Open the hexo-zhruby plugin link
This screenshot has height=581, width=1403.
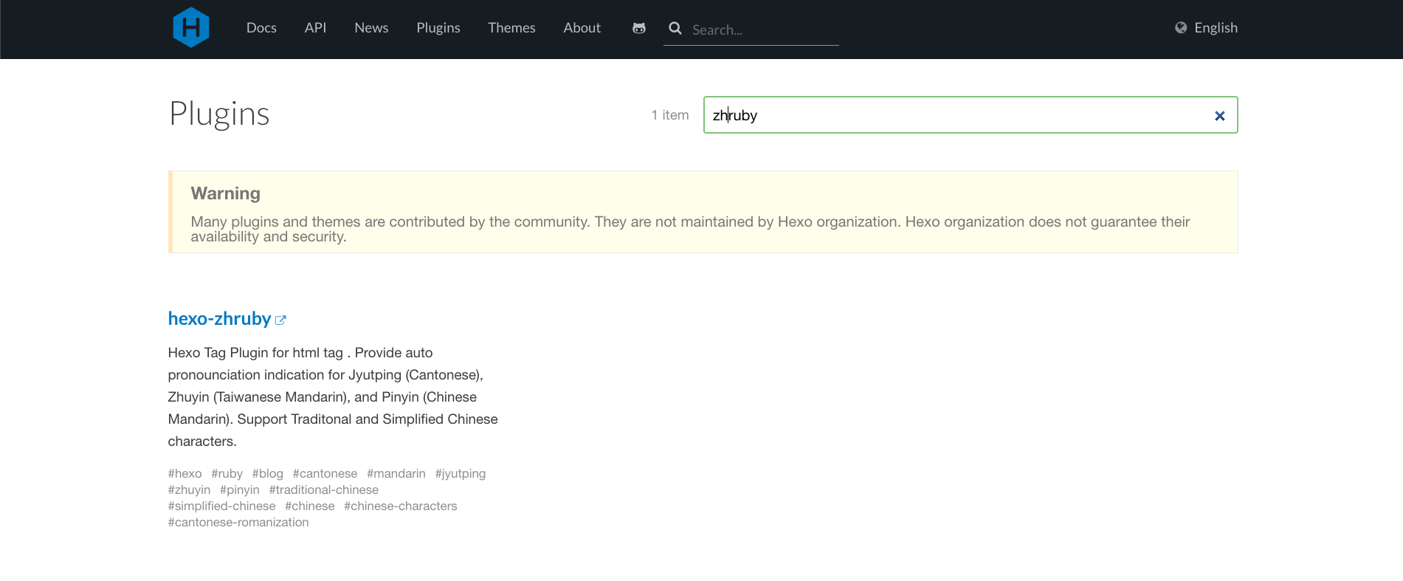[219, 319]
